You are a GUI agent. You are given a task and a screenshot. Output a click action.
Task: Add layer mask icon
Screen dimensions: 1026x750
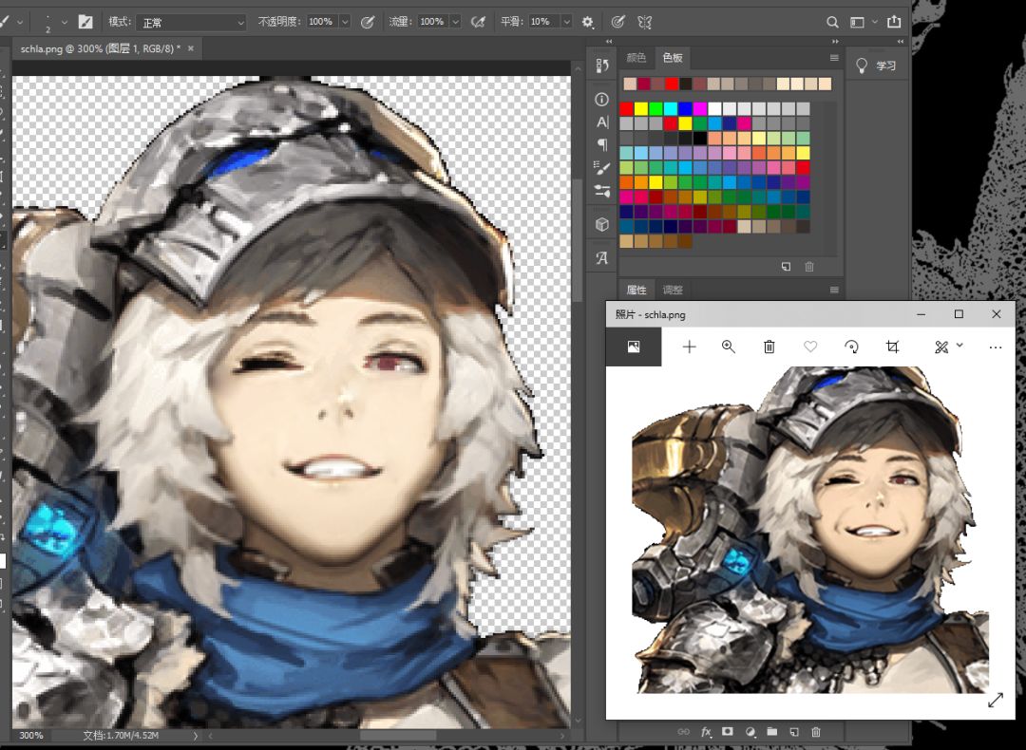coord(728,732)
